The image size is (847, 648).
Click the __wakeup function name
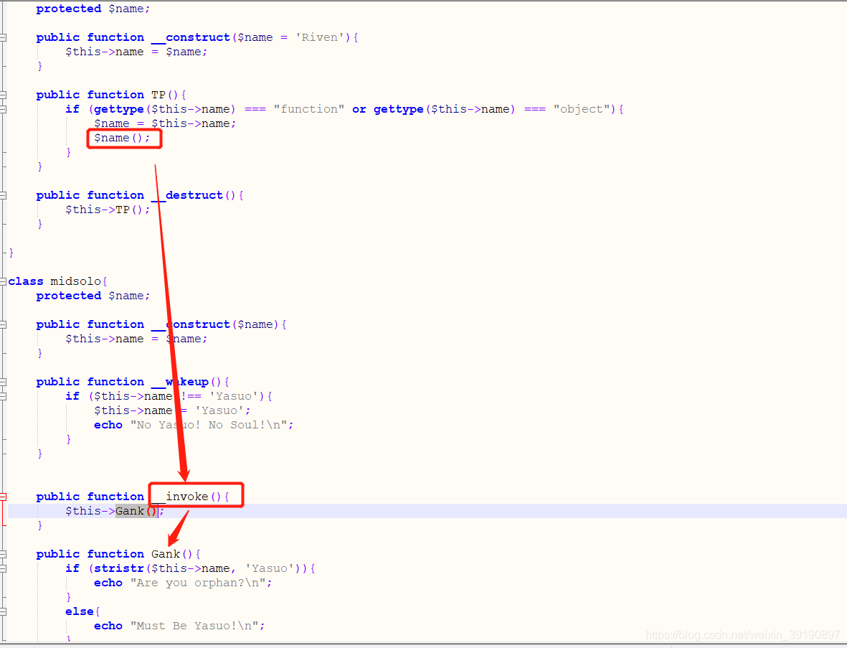point(180,382)
